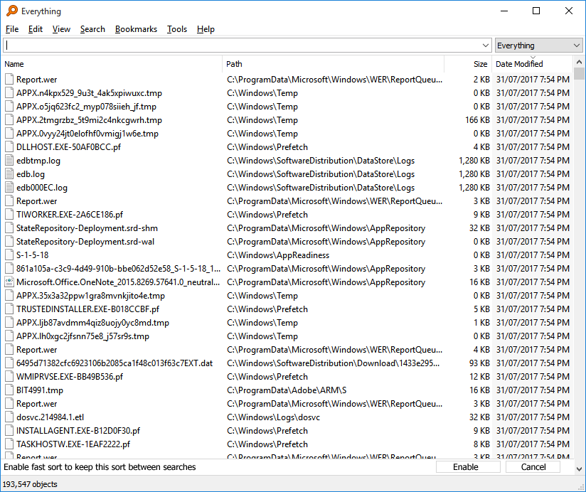
Task: Click the 193,547 objects status text
Action: (30, 484)
